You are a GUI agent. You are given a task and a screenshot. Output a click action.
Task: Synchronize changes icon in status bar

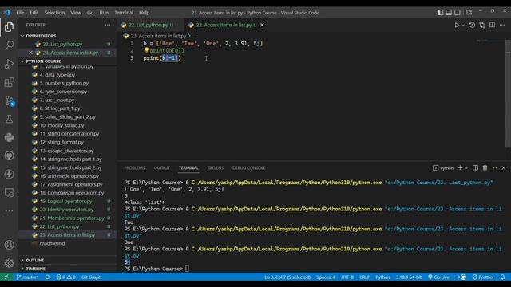tap(47, 277)
